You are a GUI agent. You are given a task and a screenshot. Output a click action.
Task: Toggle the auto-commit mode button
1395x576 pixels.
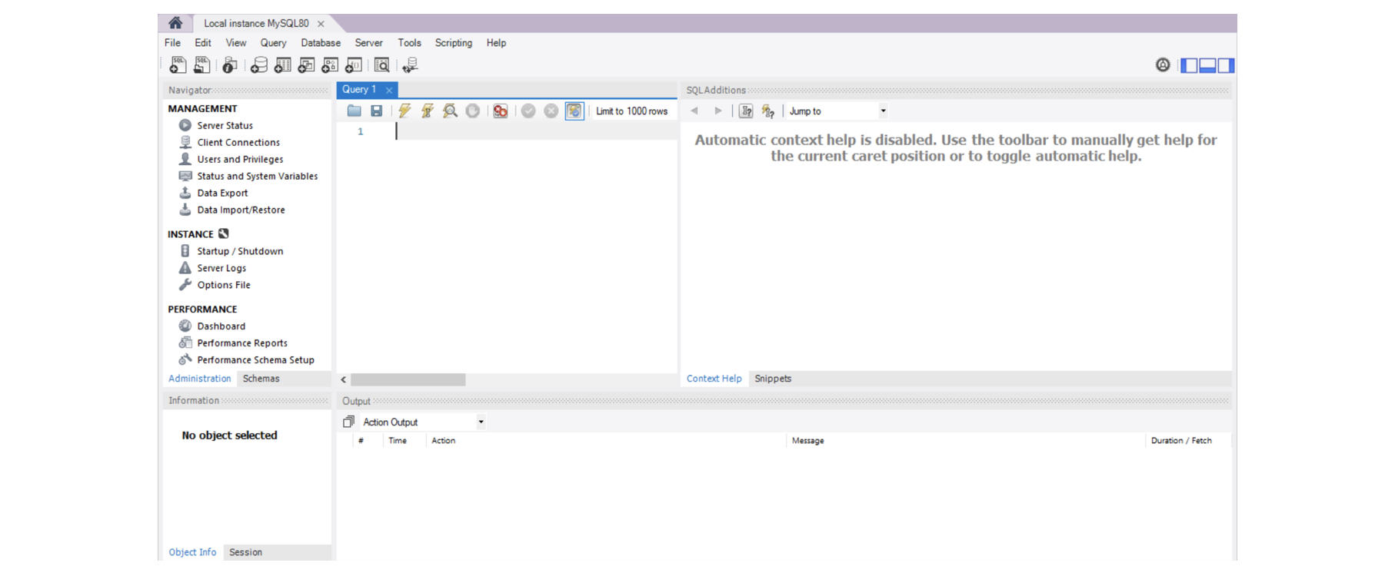coord(574,111)
